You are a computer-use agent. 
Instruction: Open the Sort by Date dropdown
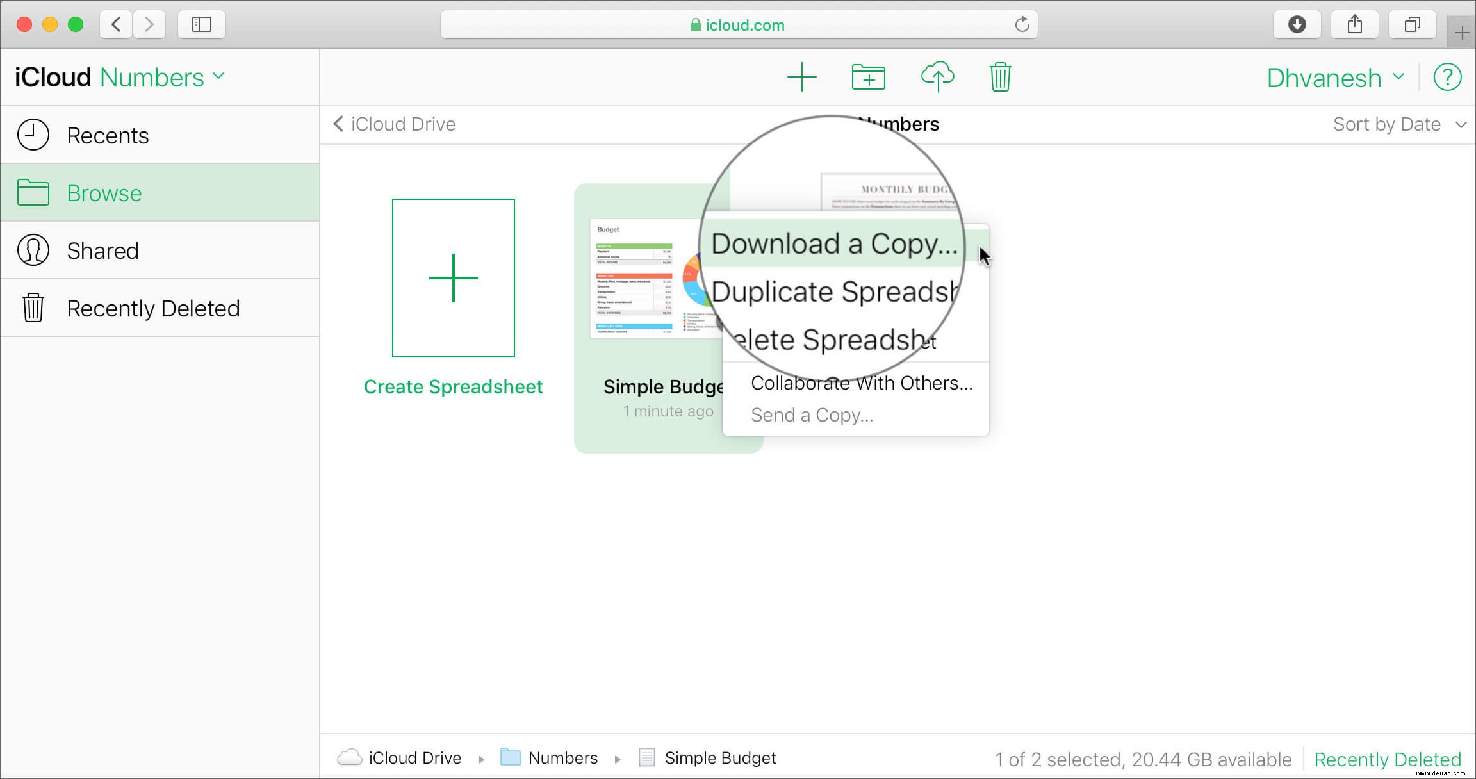coord(1400,124)
